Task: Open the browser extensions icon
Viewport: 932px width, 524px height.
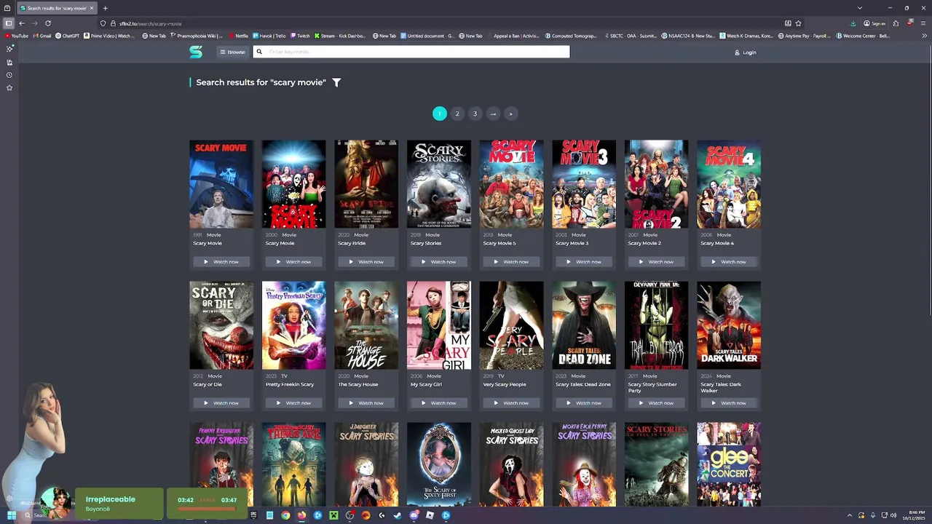Action: coord(896,23)
